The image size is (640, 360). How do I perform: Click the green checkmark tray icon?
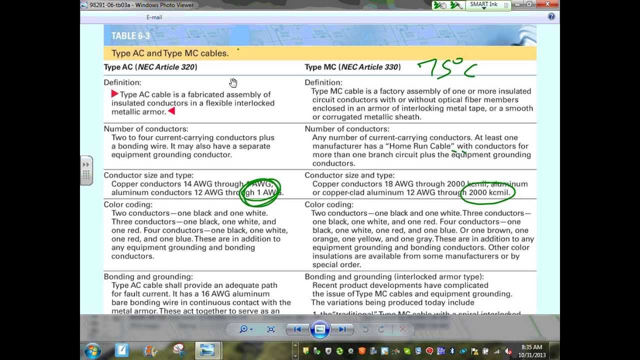(407, 351)
